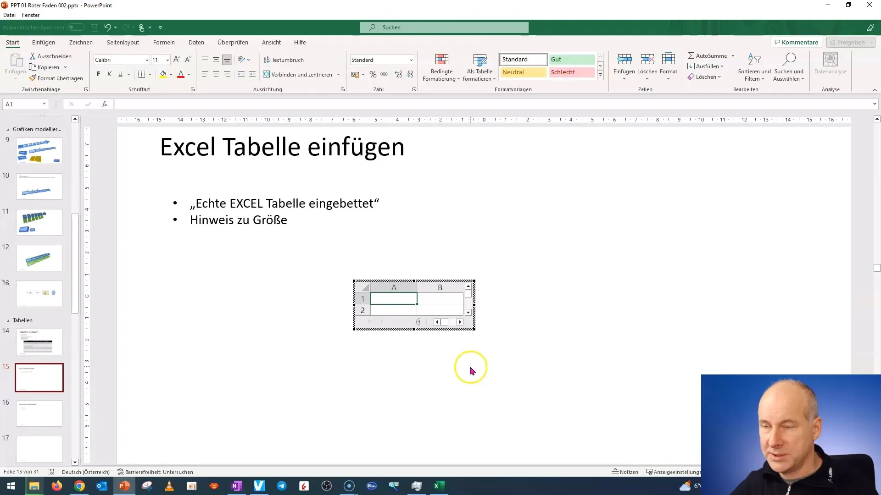Decrease font size with the smaller A icon
Viewport: 881px width, 495px height.
coord(188,60)
